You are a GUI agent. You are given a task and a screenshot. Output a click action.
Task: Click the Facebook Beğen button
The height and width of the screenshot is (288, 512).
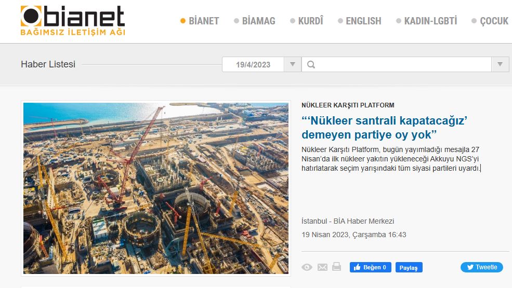tap(370, 267)
